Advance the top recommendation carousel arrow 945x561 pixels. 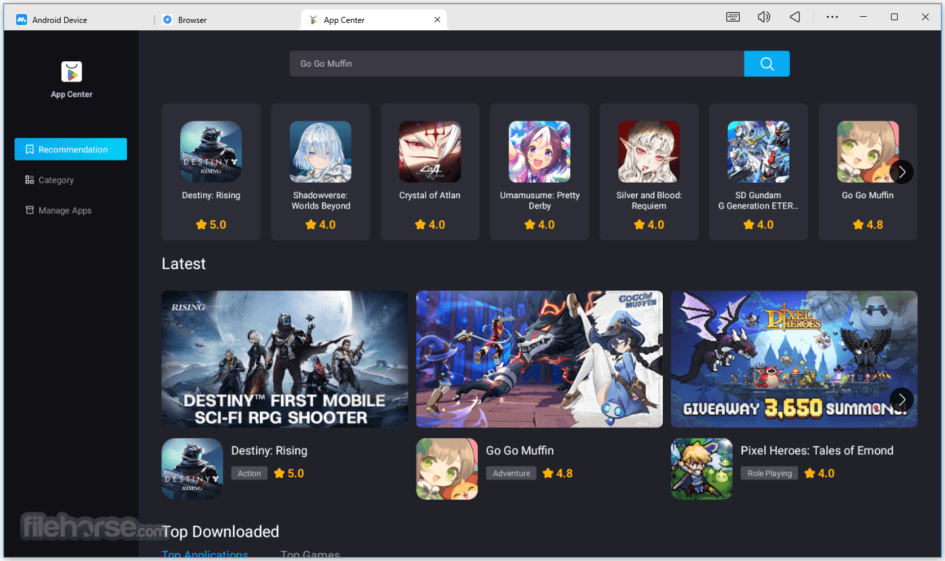click(902, 172)
